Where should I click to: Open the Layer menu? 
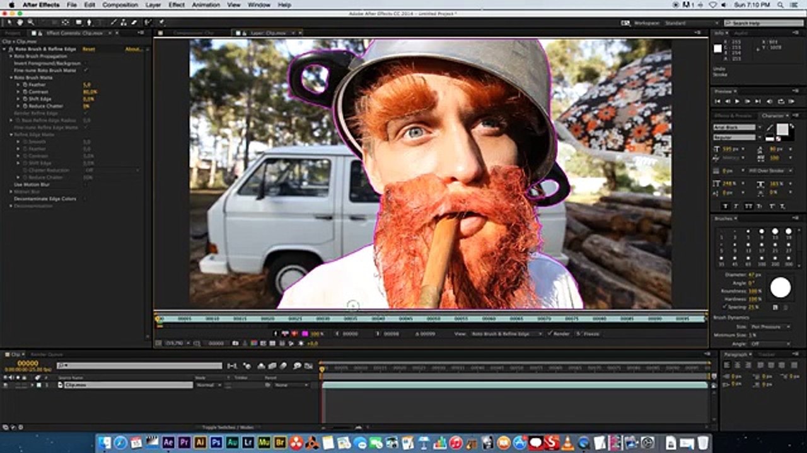click(x=153, y=4)
